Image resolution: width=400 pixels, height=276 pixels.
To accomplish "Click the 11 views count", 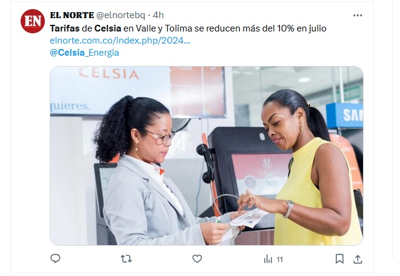I will (279, 260).
